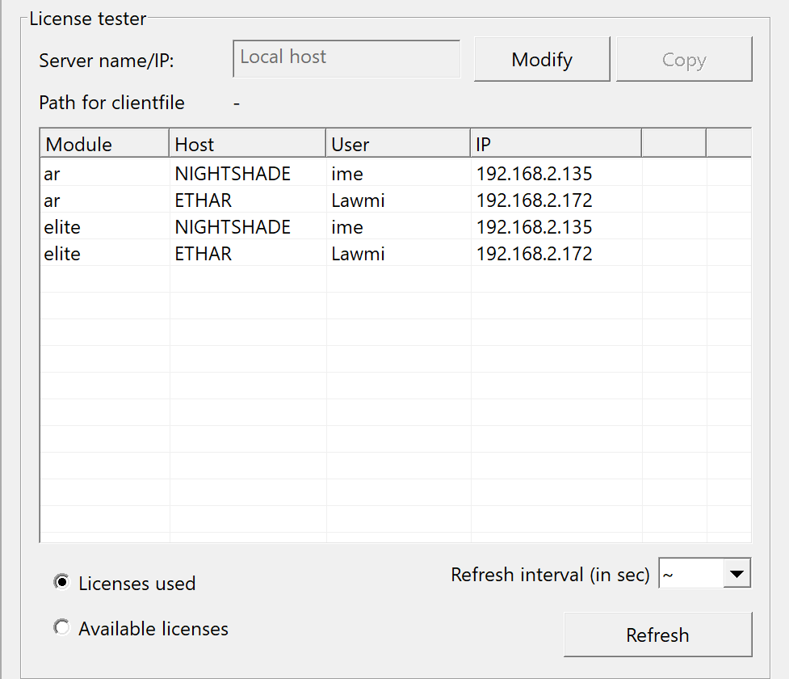Click the Refresh button
The height and width of the screenshot is (679, 789).
pyautogui.click(x=657, y=635)
